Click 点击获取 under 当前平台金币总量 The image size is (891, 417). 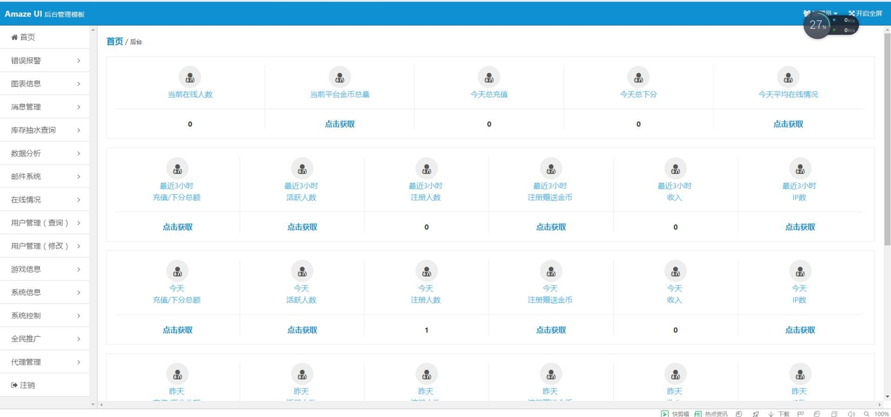(x=339, y=124)
